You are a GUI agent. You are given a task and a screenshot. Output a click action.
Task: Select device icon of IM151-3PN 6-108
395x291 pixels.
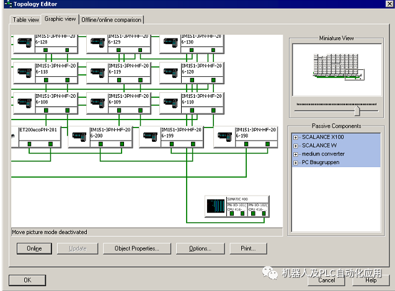24,103
